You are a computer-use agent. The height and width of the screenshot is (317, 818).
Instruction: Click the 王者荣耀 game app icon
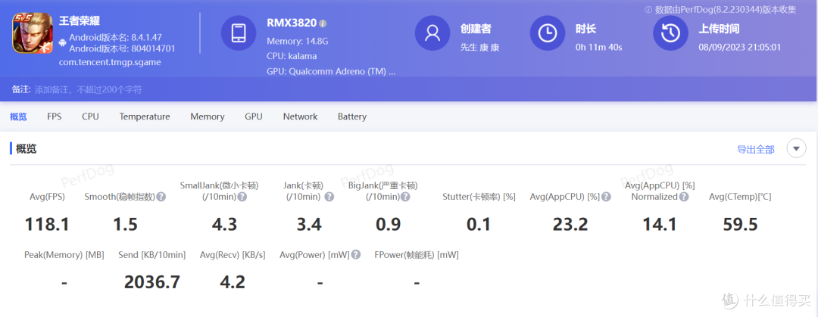pos(33,33)
